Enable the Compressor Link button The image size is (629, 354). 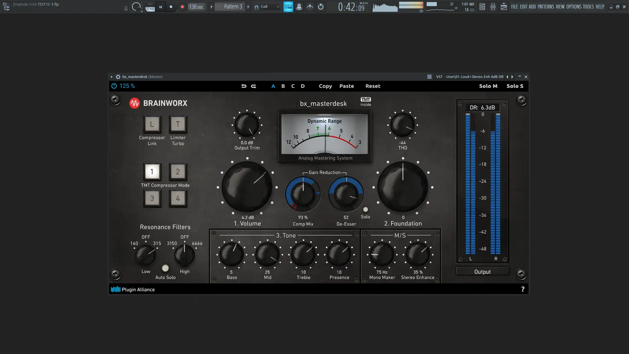point(152,124)
